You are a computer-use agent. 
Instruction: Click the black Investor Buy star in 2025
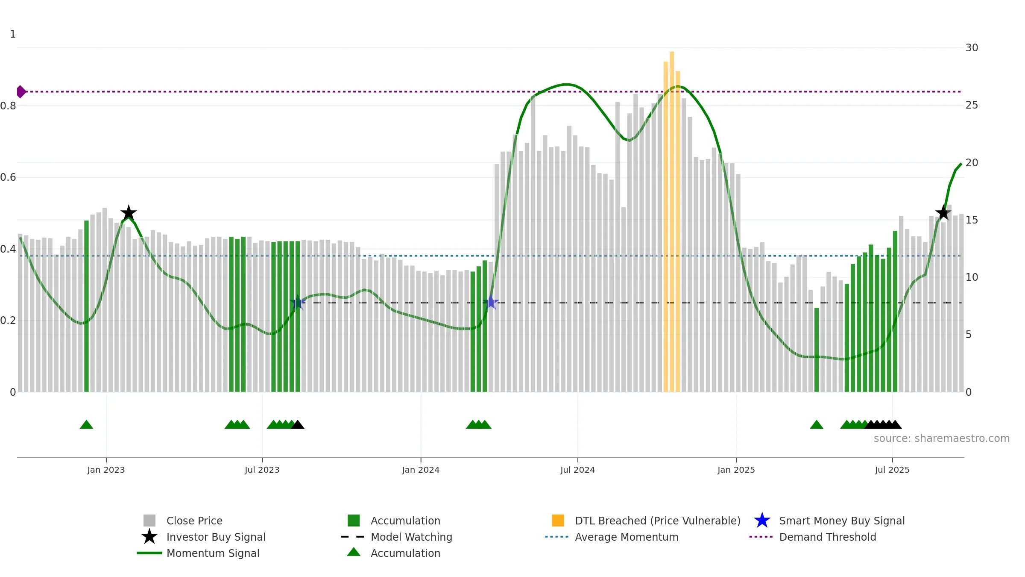pos(943,212)
